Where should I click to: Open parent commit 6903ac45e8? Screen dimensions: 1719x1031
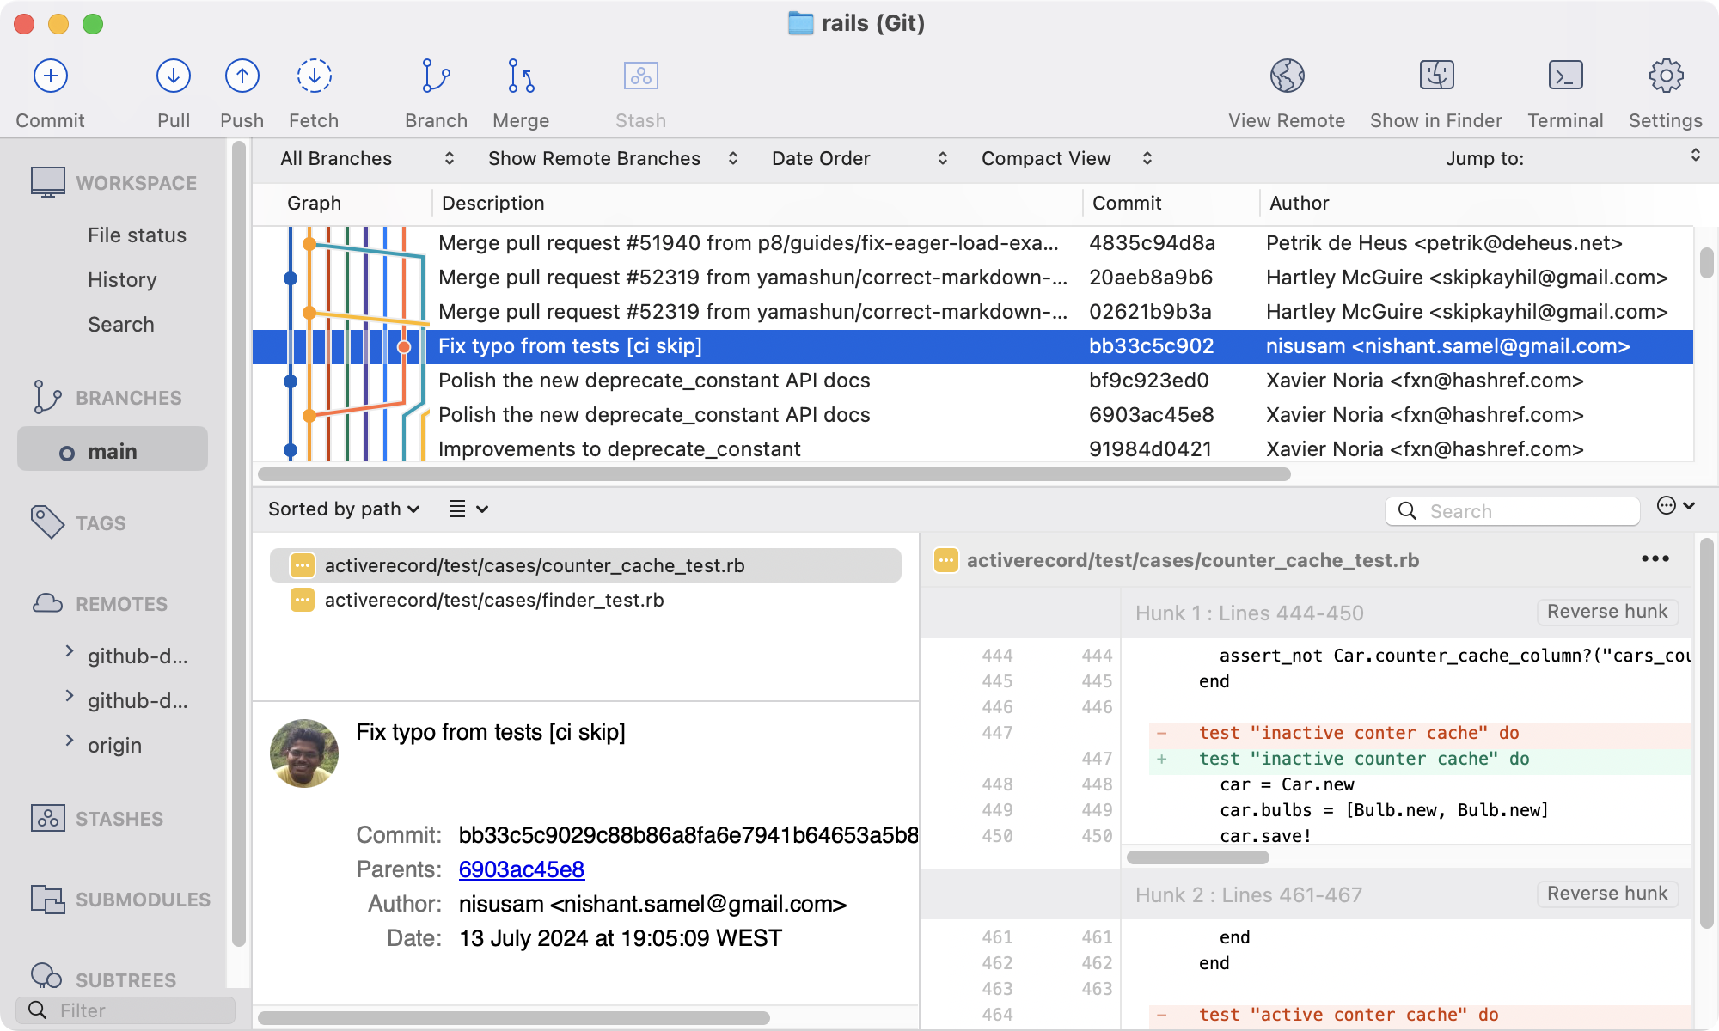pos(522,869)
